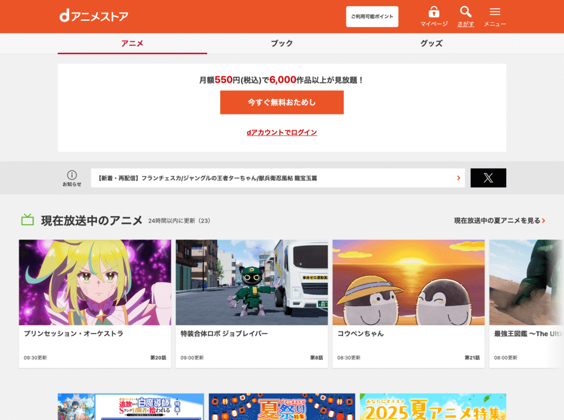Screen dimensions: 564x420
Task: Open さがす search magnifier icon
Action: pyautogui.click(x=465, y=12)
